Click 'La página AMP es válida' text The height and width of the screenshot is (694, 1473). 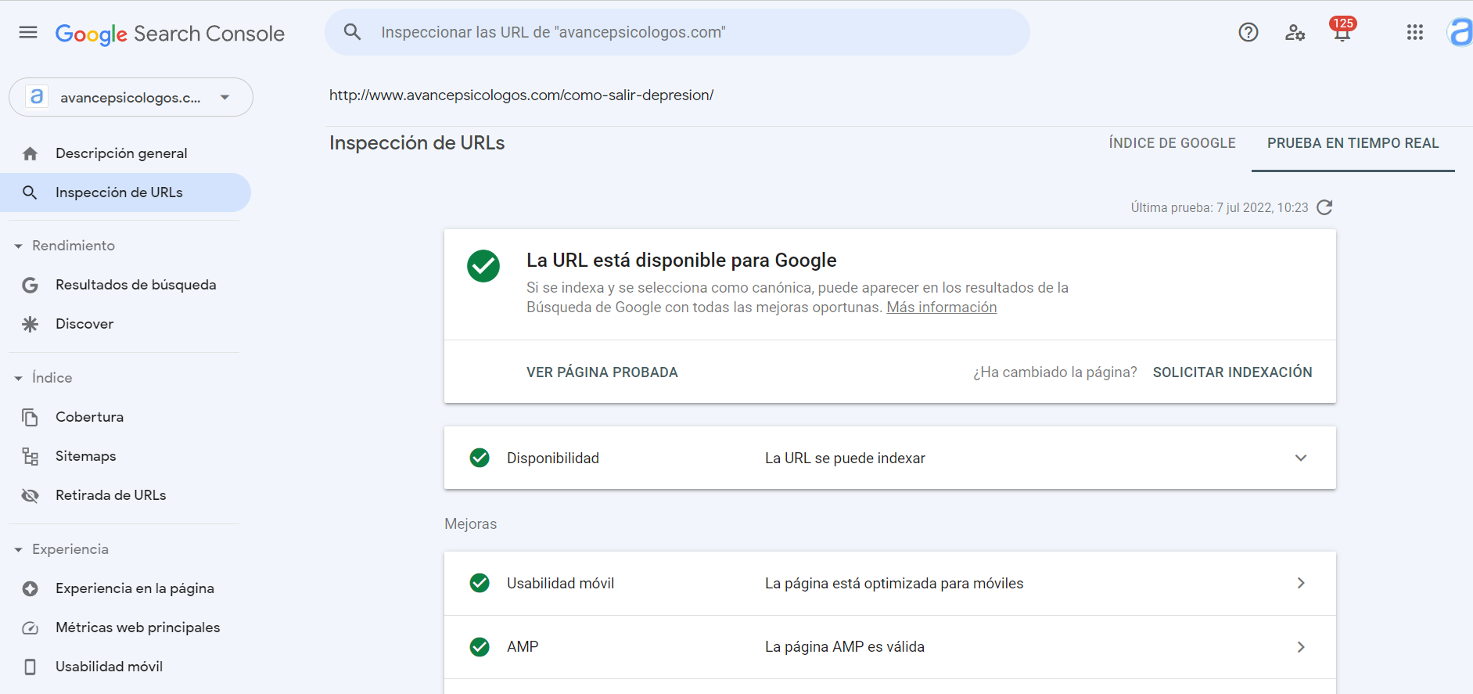(845, 647)
